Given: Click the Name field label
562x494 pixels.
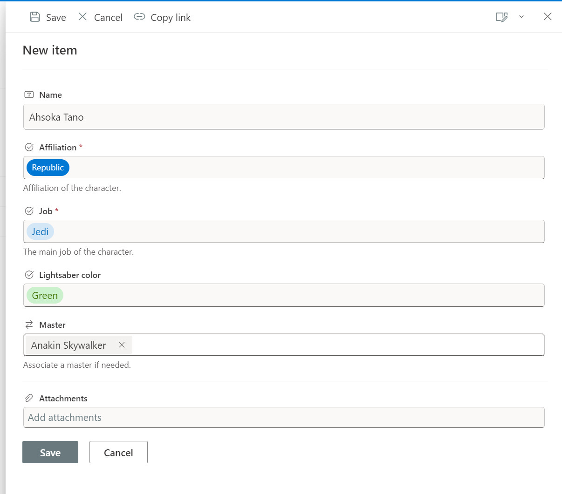Looking at the screenshot, I should click(50, 95).
